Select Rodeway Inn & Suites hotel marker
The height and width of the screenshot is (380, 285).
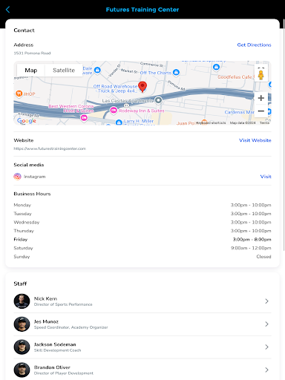pyautogui.click(x=114, y=110)
